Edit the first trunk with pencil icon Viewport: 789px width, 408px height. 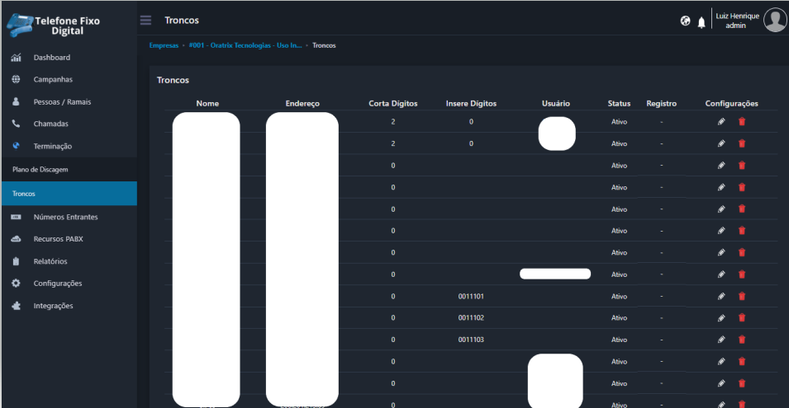coord(721,121)
